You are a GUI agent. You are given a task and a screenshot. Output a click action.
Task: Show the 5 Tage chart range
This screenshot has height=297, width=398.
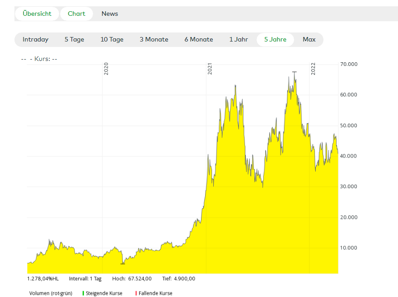[x=74, y=40]
